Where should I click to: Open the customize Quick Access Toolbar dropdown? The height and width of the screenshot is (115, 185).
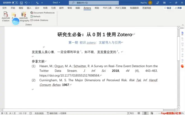pyautogui.click(x=42, y=3)
